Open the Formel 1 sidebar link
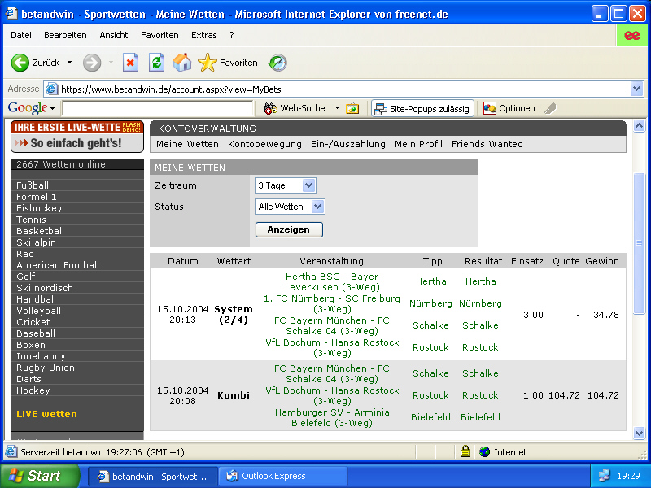The width and height of the screenshot is (651, 488). (x=36, y=197)
